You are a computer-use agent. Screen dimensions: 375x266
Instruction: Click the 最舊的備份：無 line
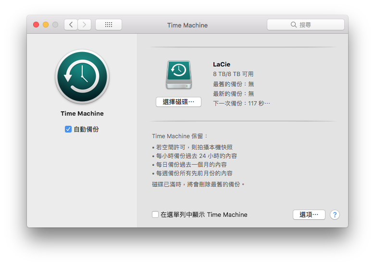pyautogui.click(x=234, y=84)
